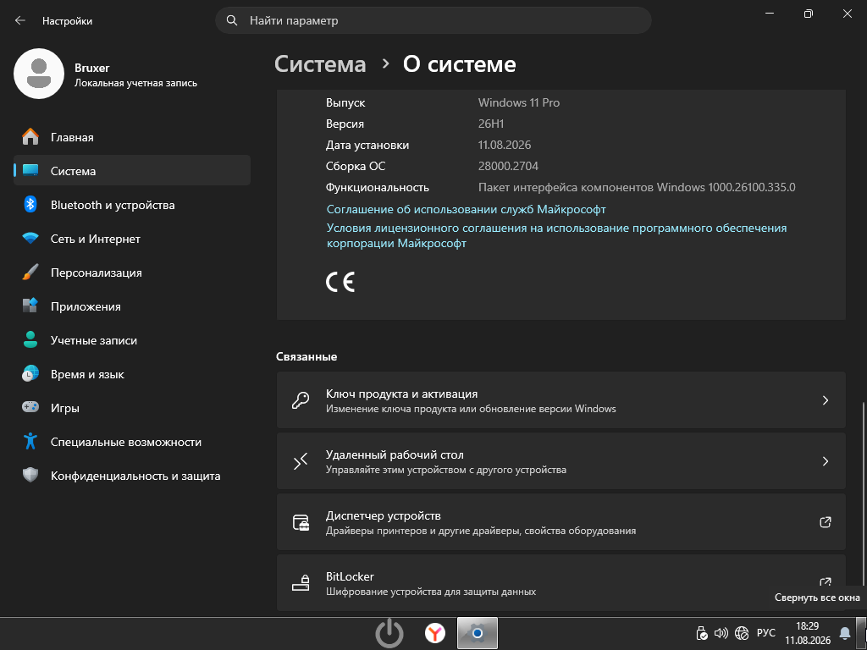Click the Учетные записи person icon
The width and height of the screenshot is (867, 650).
point(30,340)
